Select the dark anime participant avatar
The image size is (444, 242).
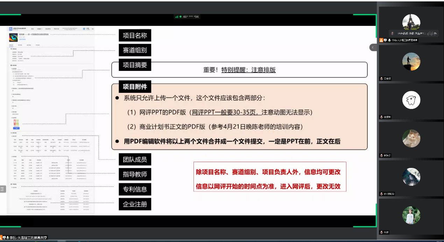(x=411, y=177)
